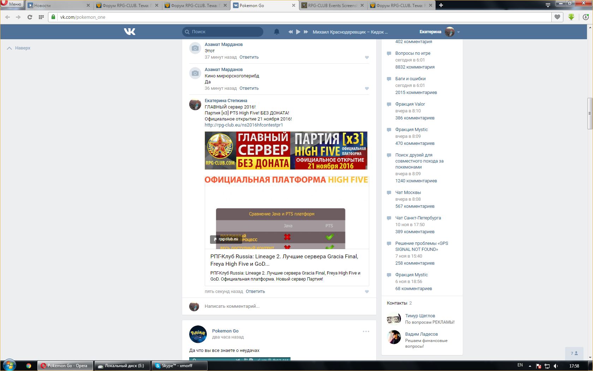Open Локальный диск (E:) taskbar window

(x=122, y=366)
